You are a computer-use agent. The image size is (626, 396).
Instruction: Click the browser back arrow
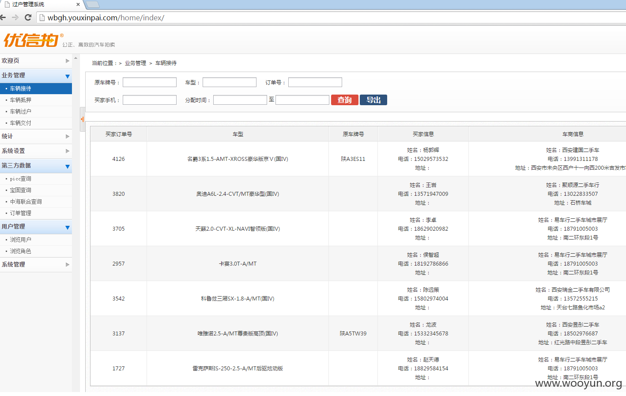3,17
